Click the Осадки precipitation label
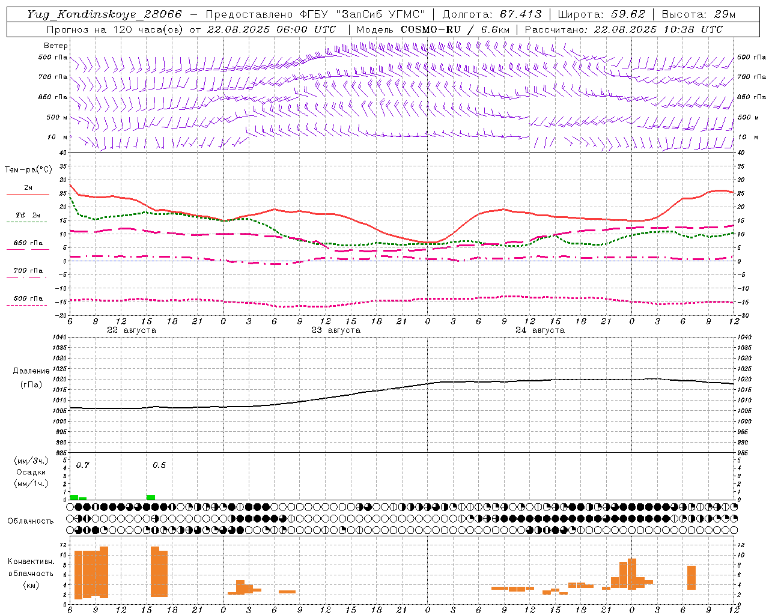 point(31,472)
